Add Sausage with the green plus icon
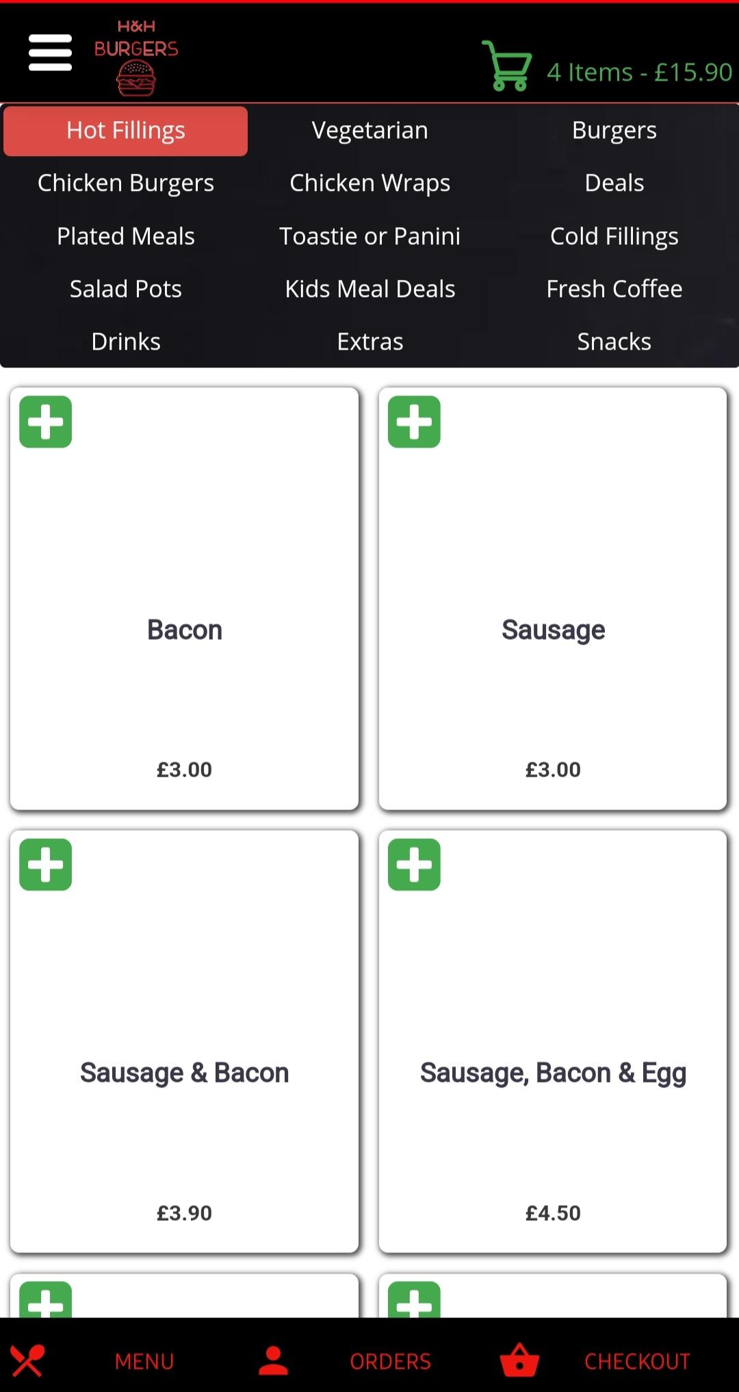739x1392 pixels. coord(414,422)
